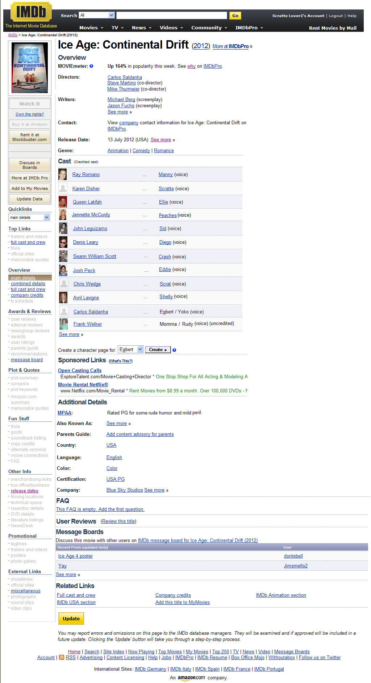Viewport: 371px width, 683px height.
Task: Open the message board sidebar link
Action: click(27, 360)
